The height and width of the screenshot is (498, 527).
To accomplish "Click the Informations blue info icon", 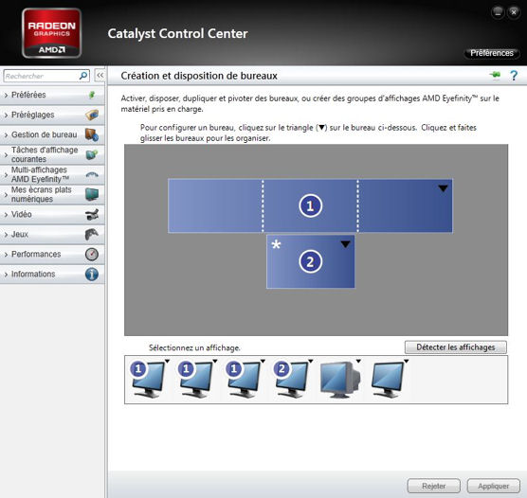I will click(x=92, y=274).
